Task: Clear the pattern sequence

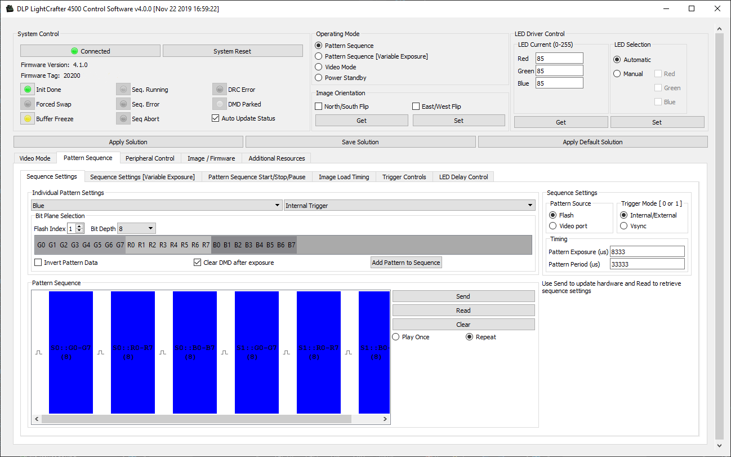Action: 463,325
